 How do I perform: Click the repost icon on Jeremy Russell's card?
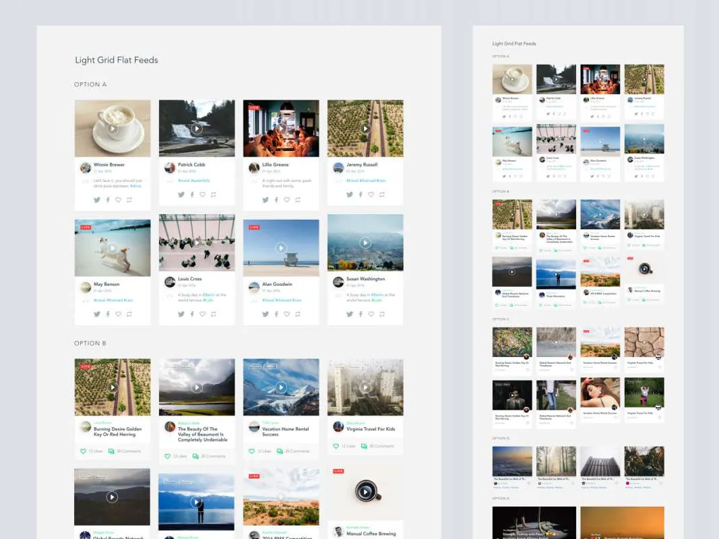pos(381,194)
